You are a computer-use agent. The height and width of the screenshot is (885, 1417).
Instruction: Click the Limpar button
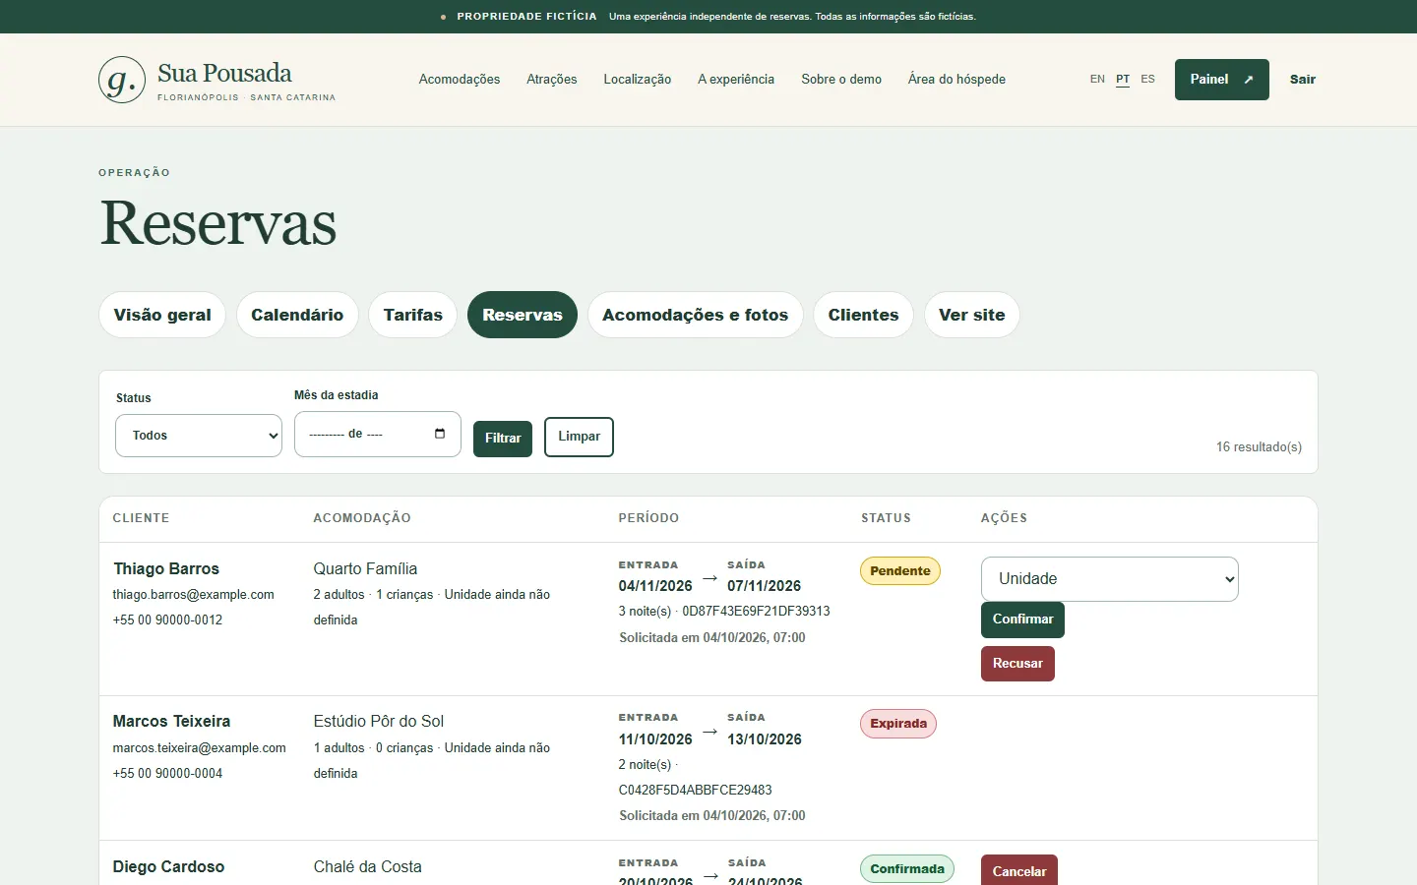[579, 437]
